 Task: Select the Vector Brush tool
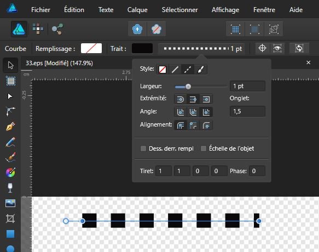[x=10, y=157]
